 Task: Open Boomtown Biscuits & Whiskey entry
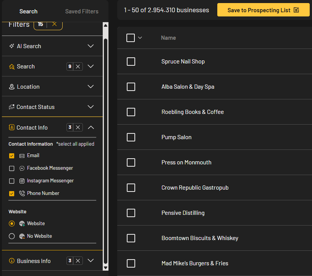pos(200,238)
